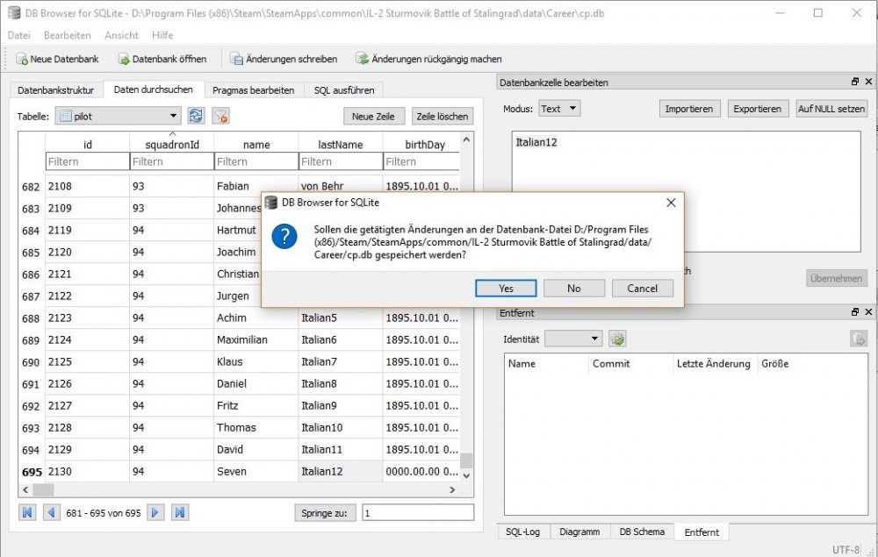Image resolution: width=878 pixels, height=557 pixels.
Task: Click the Neue Datenbank toolbar icon
Action: pos(21,59)
